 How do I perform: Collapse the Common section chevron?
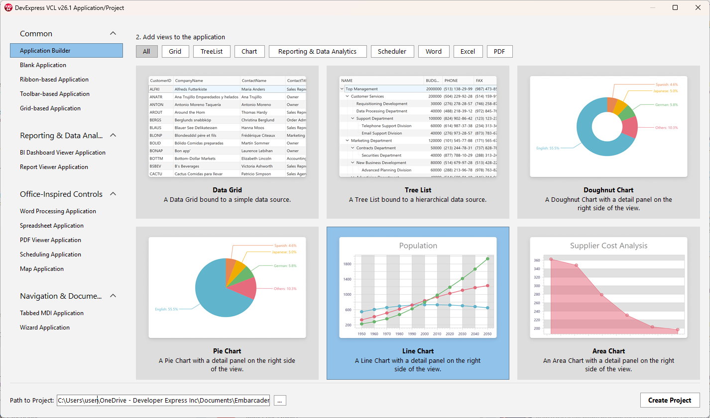tap(113, 33)
